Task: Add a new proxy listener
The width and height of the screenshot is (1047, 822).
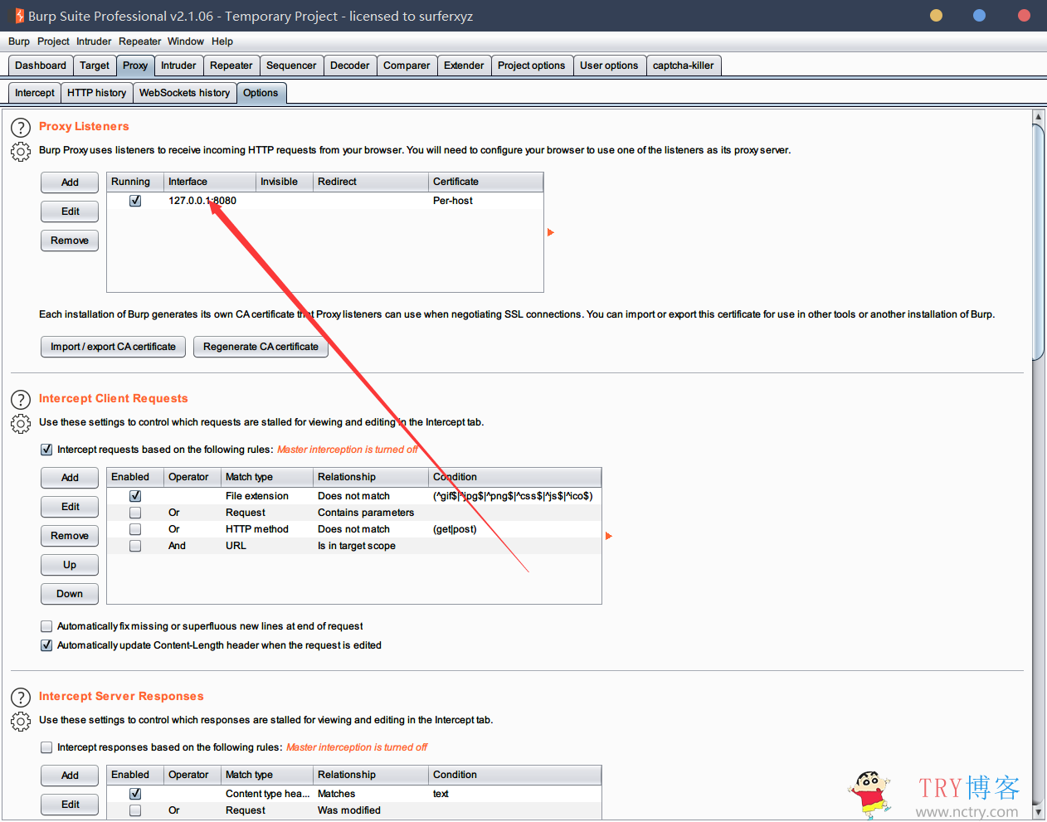Action: [70, 182]
